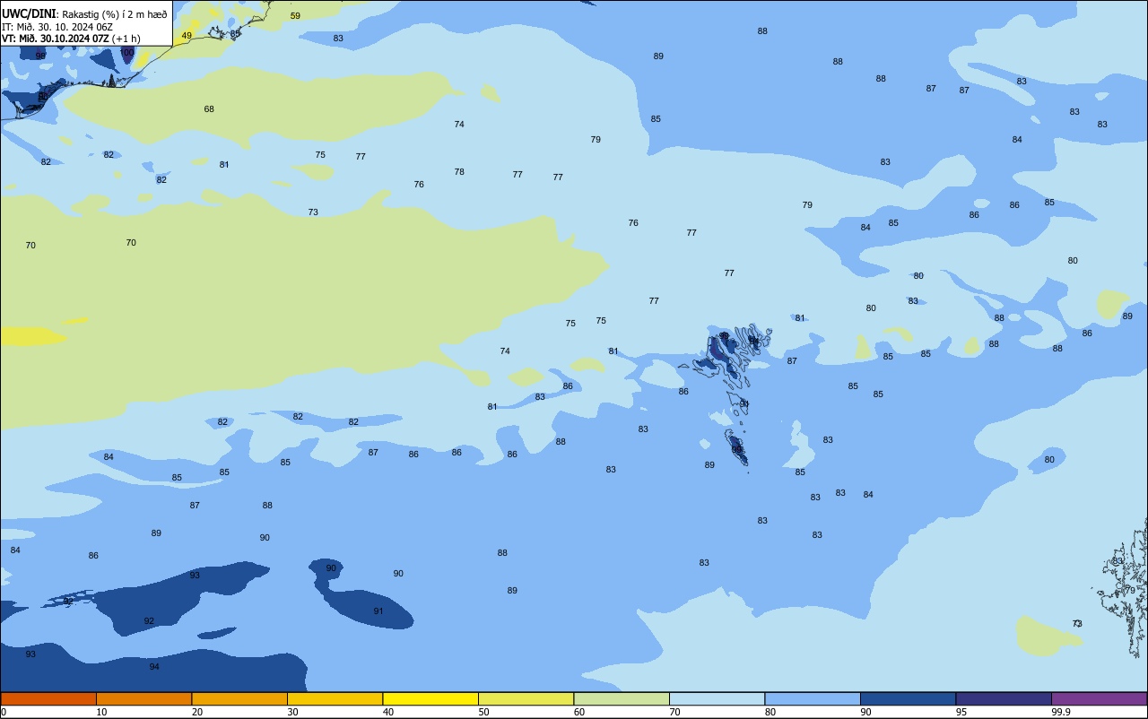This screenshot has height=719, width=1148.
Task: Click the legend tick label '20'
Action: (196, 712)
